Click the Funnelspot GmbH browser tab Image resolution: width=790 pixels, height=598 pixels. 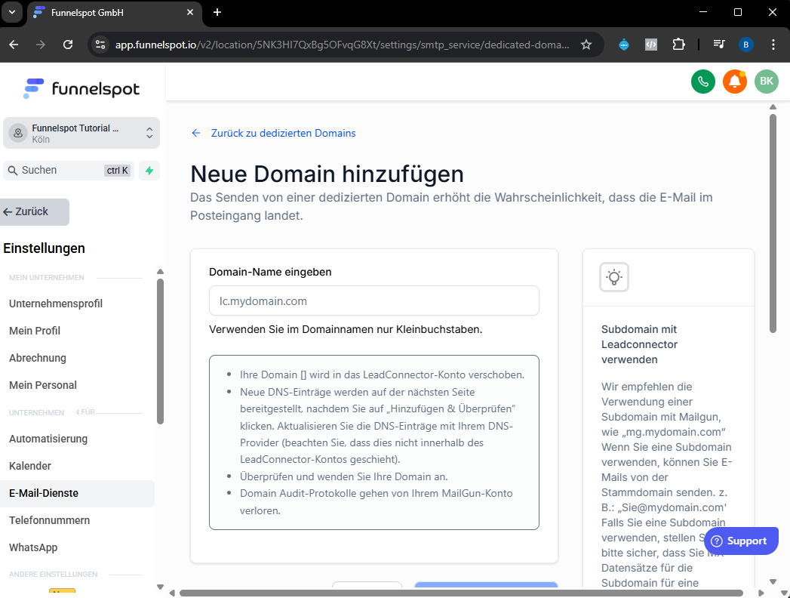point(115,13)
